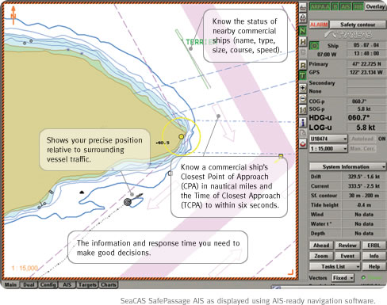The height and width of the screenshot is (305, 387).
Task: Click the anchor-ship icon in the vertical toolbar
Action: pos(303,18)
